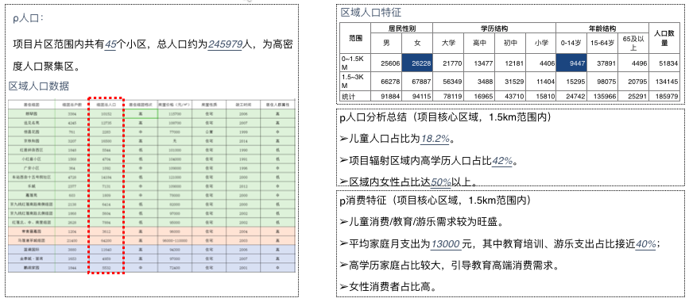Click the underlined number 45 of 小区

(x=110, y=44)
